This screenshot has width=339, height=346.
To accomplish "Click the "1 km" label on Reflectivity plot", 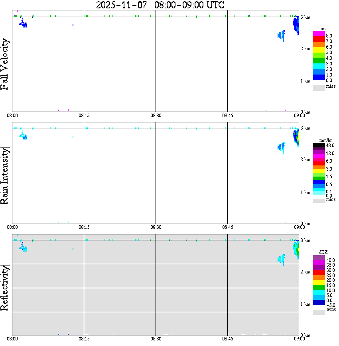I will [x=305, y=304].
